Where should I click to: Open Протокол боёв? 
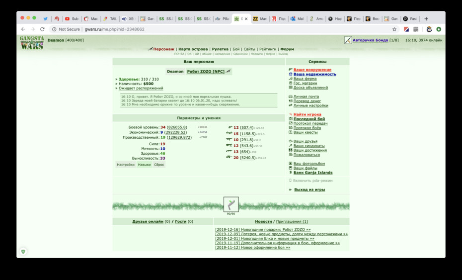point(307,128)
